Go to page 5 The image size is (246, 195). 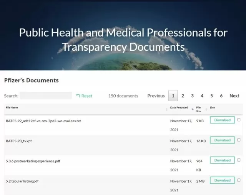tap(211, 96)
